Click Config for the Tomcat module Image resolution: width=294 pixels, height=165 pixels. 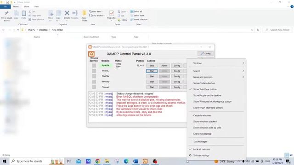[x=176, y=87]
